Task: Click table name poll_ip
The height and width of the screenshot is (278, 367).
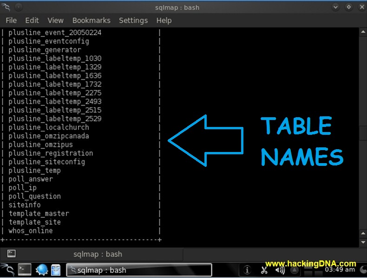Action: (x=22, y=188)
